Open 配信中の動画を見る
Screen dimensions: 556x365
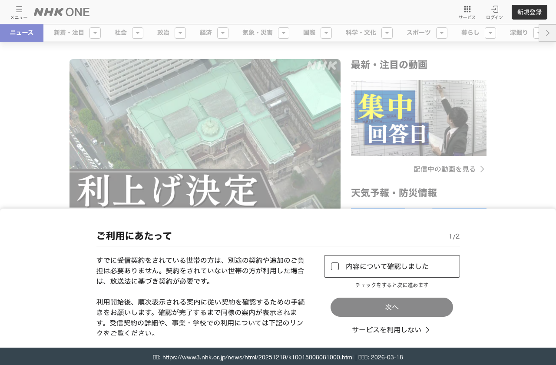(444, 169)
